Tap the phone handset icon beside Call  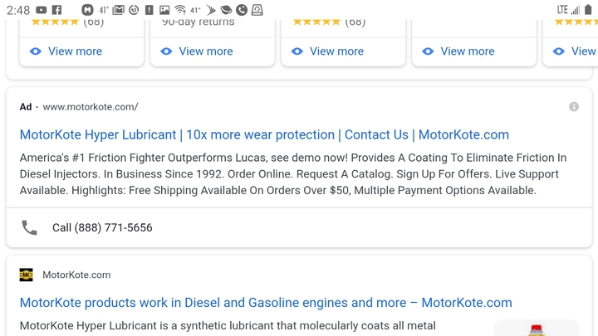click(x=29, y=227)
